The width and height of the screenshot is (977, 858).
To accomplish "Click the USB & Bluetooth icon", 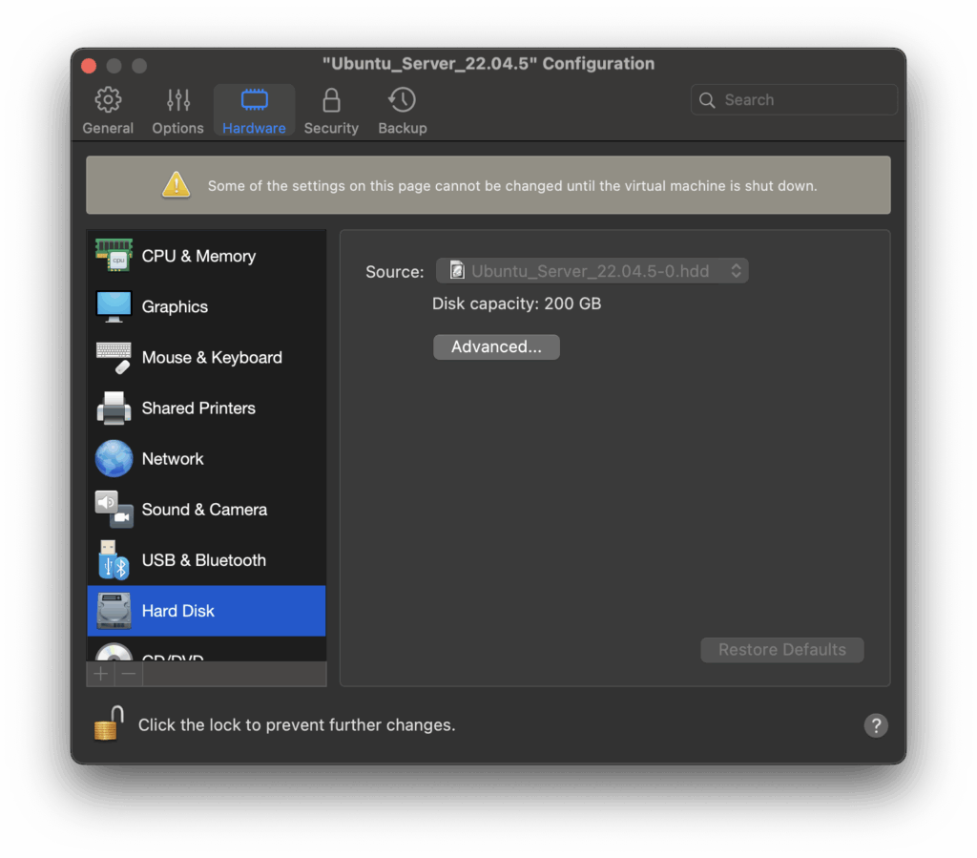I will click(114, 560).
